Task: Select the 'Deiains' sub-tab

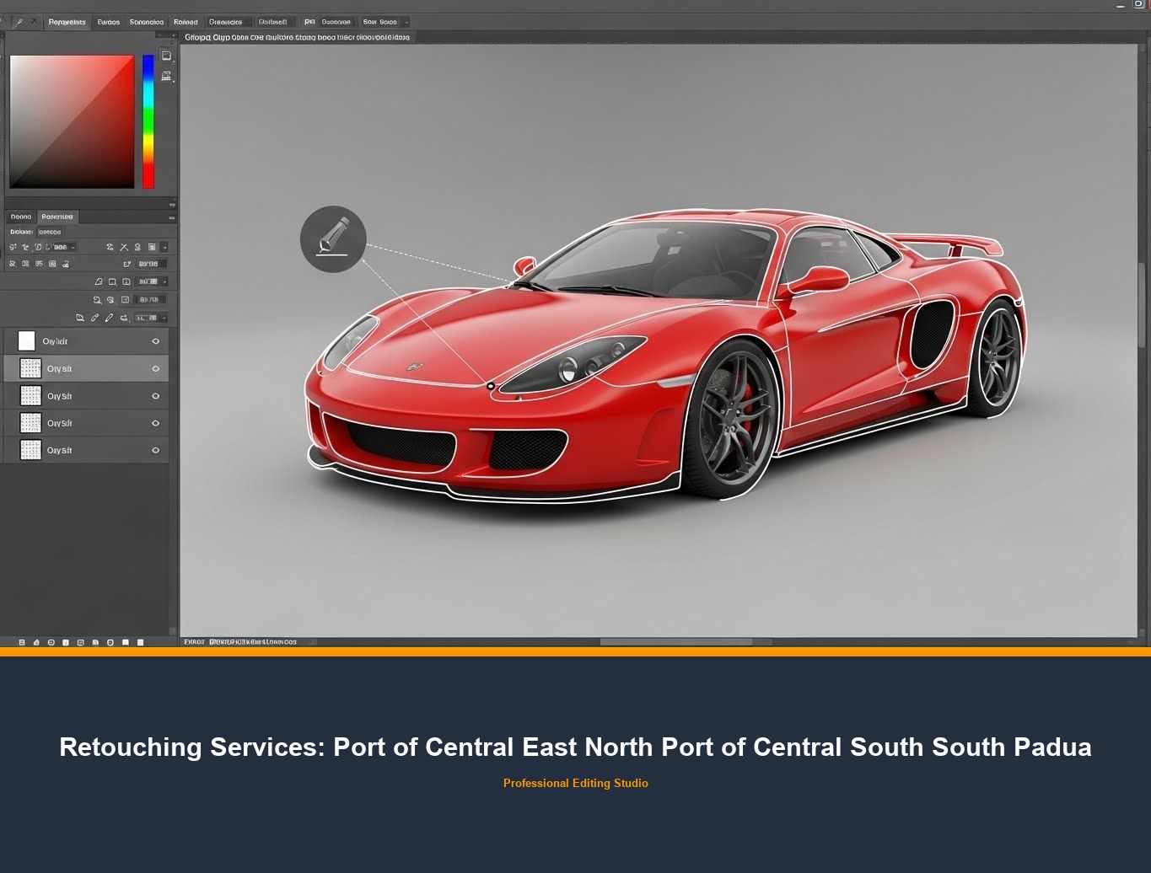Action: coord(21,232)
